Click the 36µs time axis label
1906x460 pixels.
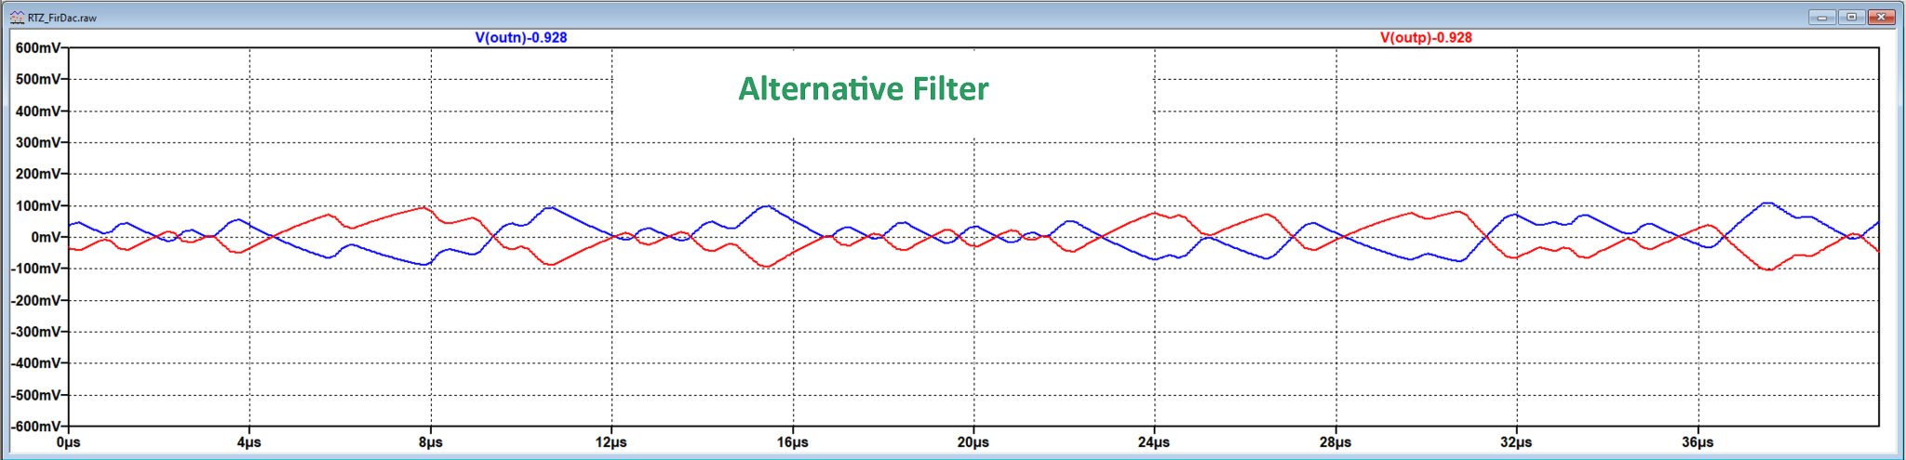pyautogui.click(x=1698, y=442)
